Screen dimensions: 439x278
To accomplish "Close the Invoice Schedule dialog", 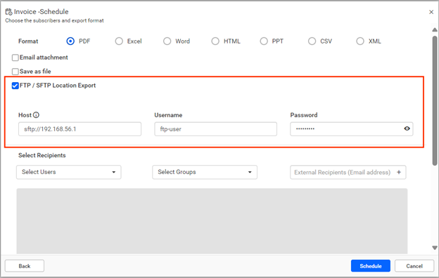I will coord(431,12).
